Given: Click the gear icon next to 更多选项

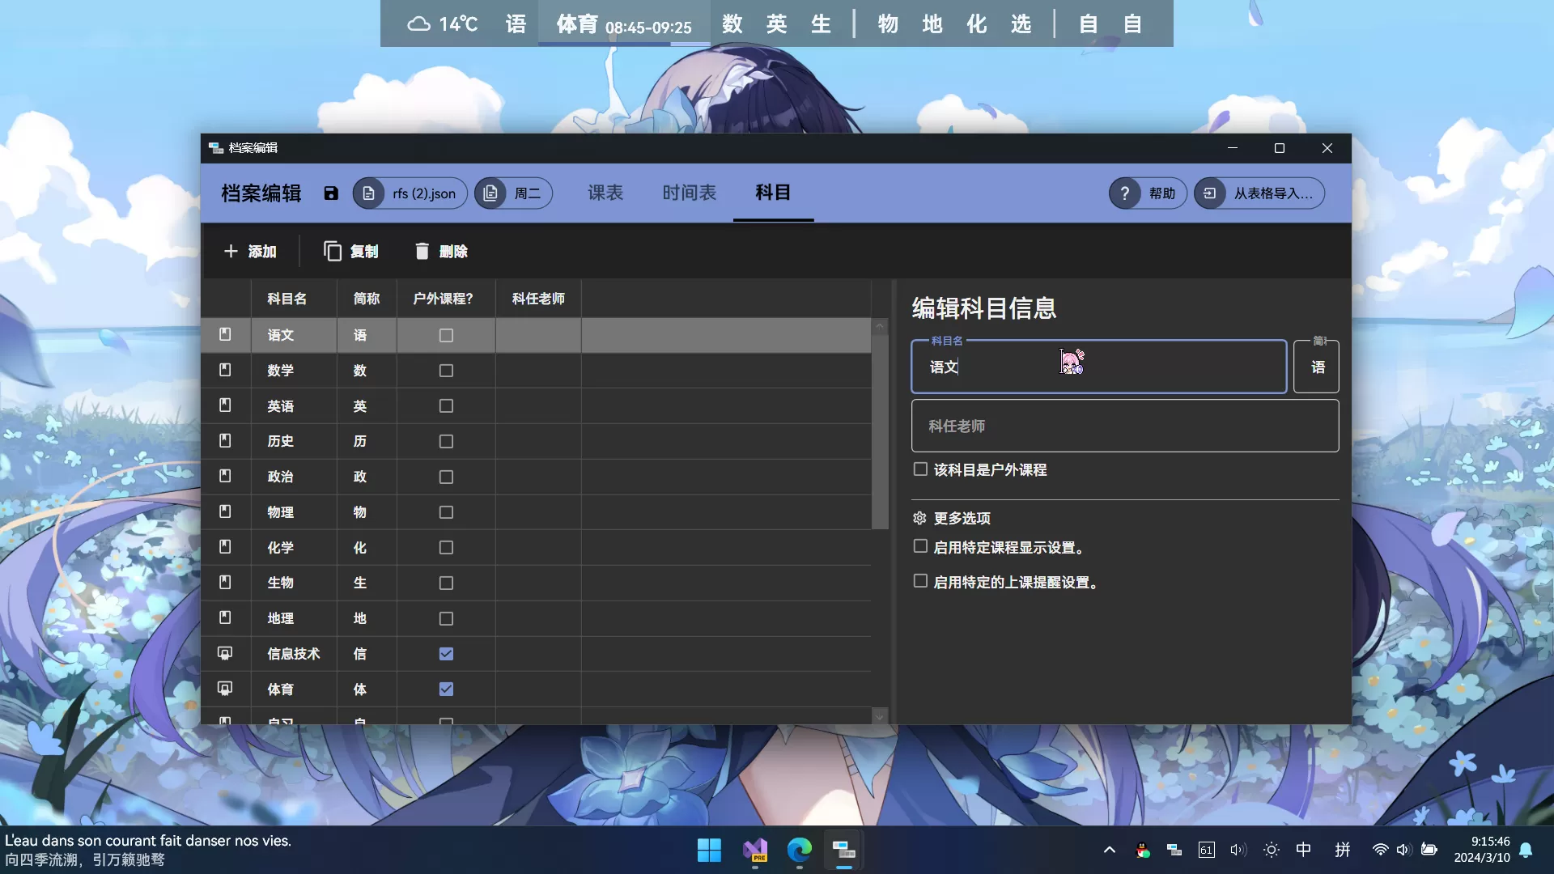Looking at the screenshot, I should 919,518.
